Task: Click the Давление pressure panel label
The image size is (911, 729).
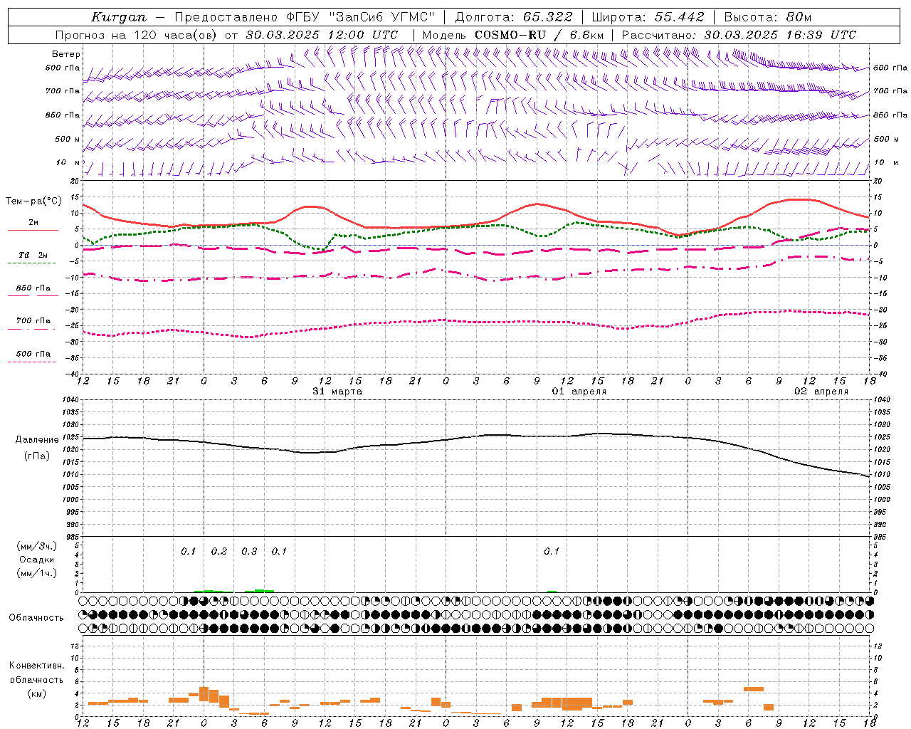Action: click(x=37, y=440)
